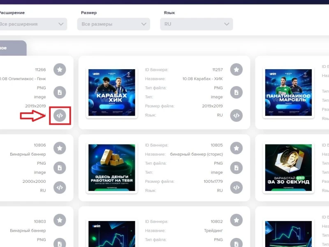Expand the Все расширения dropdown
This screenshot has height=247, width=329.
point(32,24)
